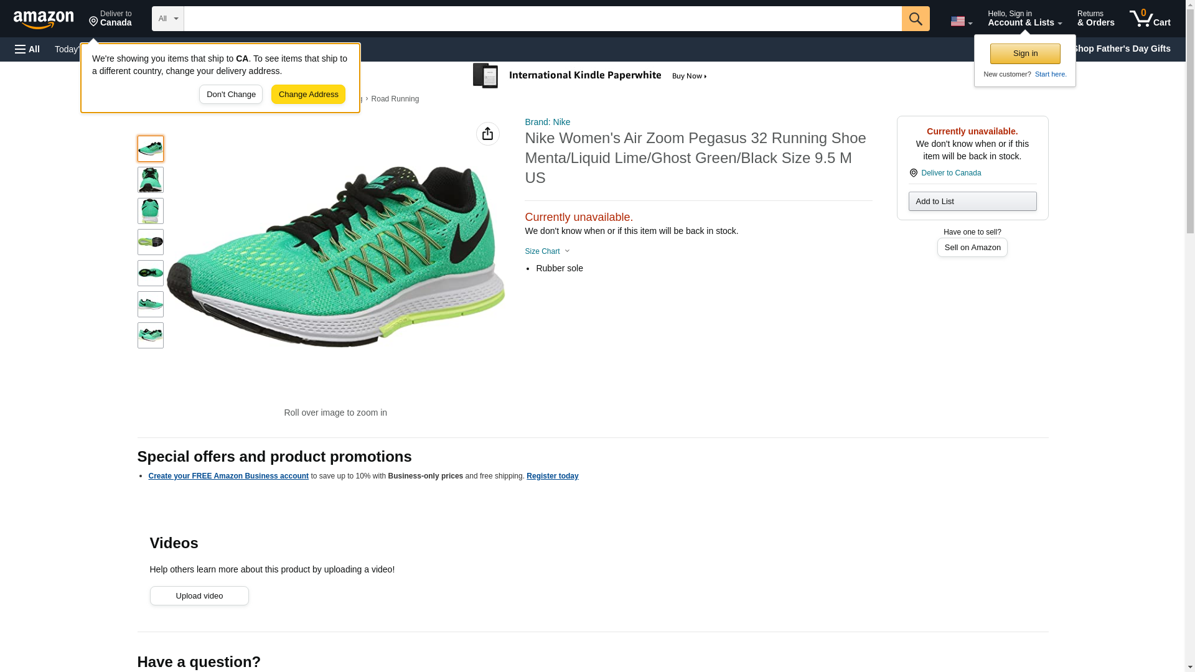Click the share icon on product image
Viewport: 1195px width, 672px height.
point(487,134)
